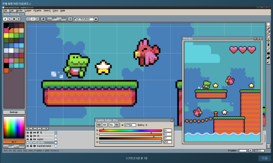273x163 pixels.
Task: Open the palette options menu button
Action: (18, 19)
